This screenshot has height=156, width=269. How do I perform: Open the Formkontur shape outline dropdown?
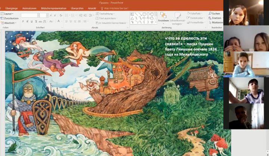pos(195,18)
